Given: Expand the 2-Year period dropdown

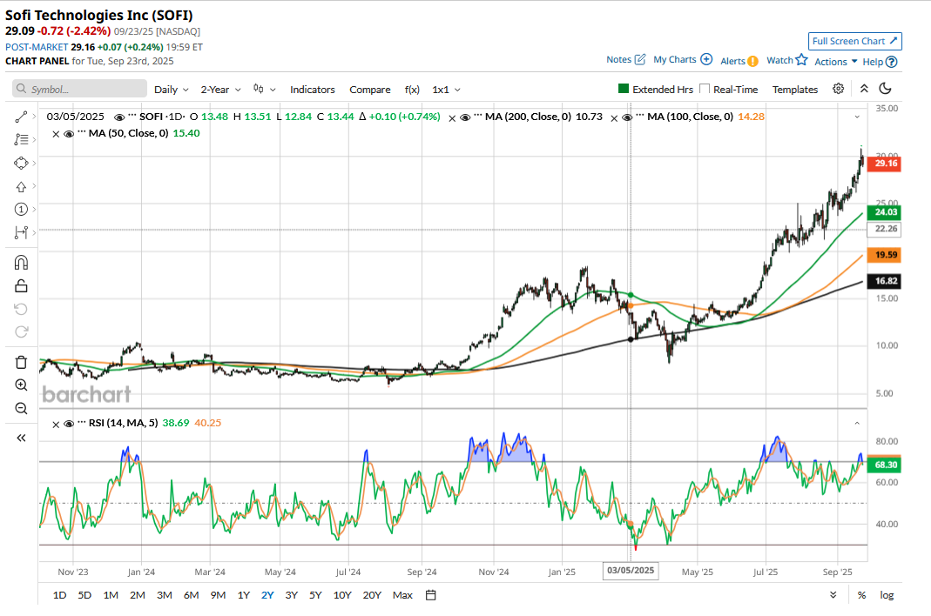Looking at the screenshot, I should (221, 90).
